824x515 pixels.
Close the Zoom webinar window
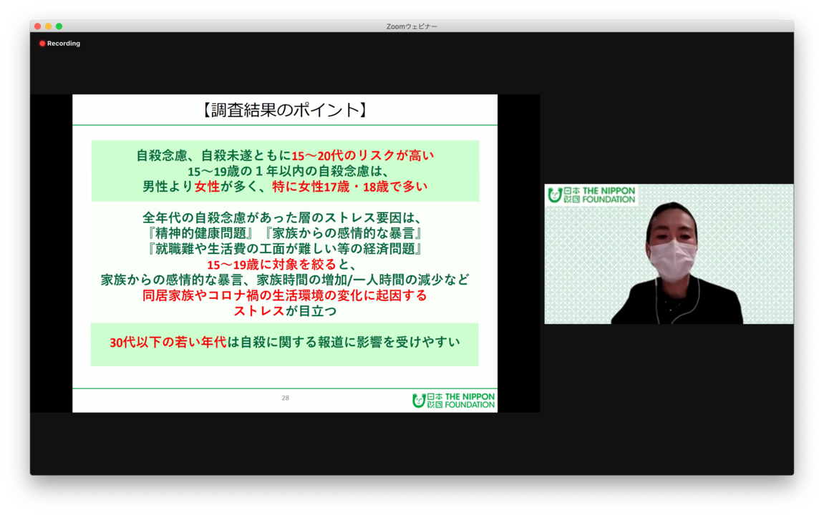click(38, 26)
